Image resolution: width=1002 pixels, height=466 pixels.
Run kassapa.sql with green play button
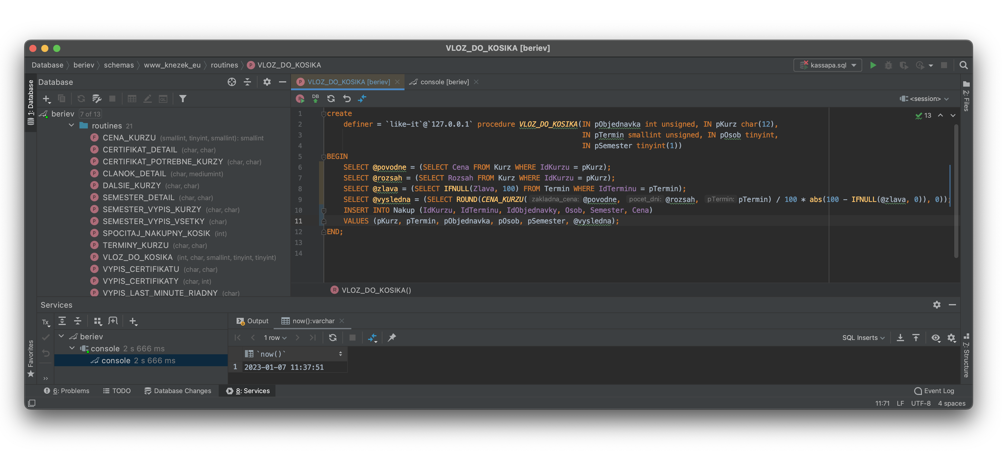coord(873,65)
